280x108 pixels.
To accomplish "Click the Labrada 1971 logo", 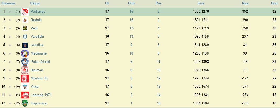I will point(25,95).
